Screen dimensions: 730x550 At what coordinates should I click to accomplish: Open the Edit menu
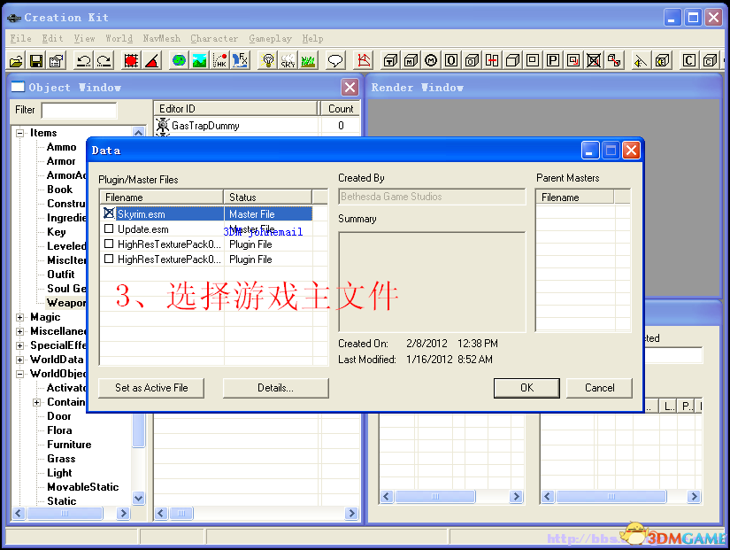[x=52, y=39]
